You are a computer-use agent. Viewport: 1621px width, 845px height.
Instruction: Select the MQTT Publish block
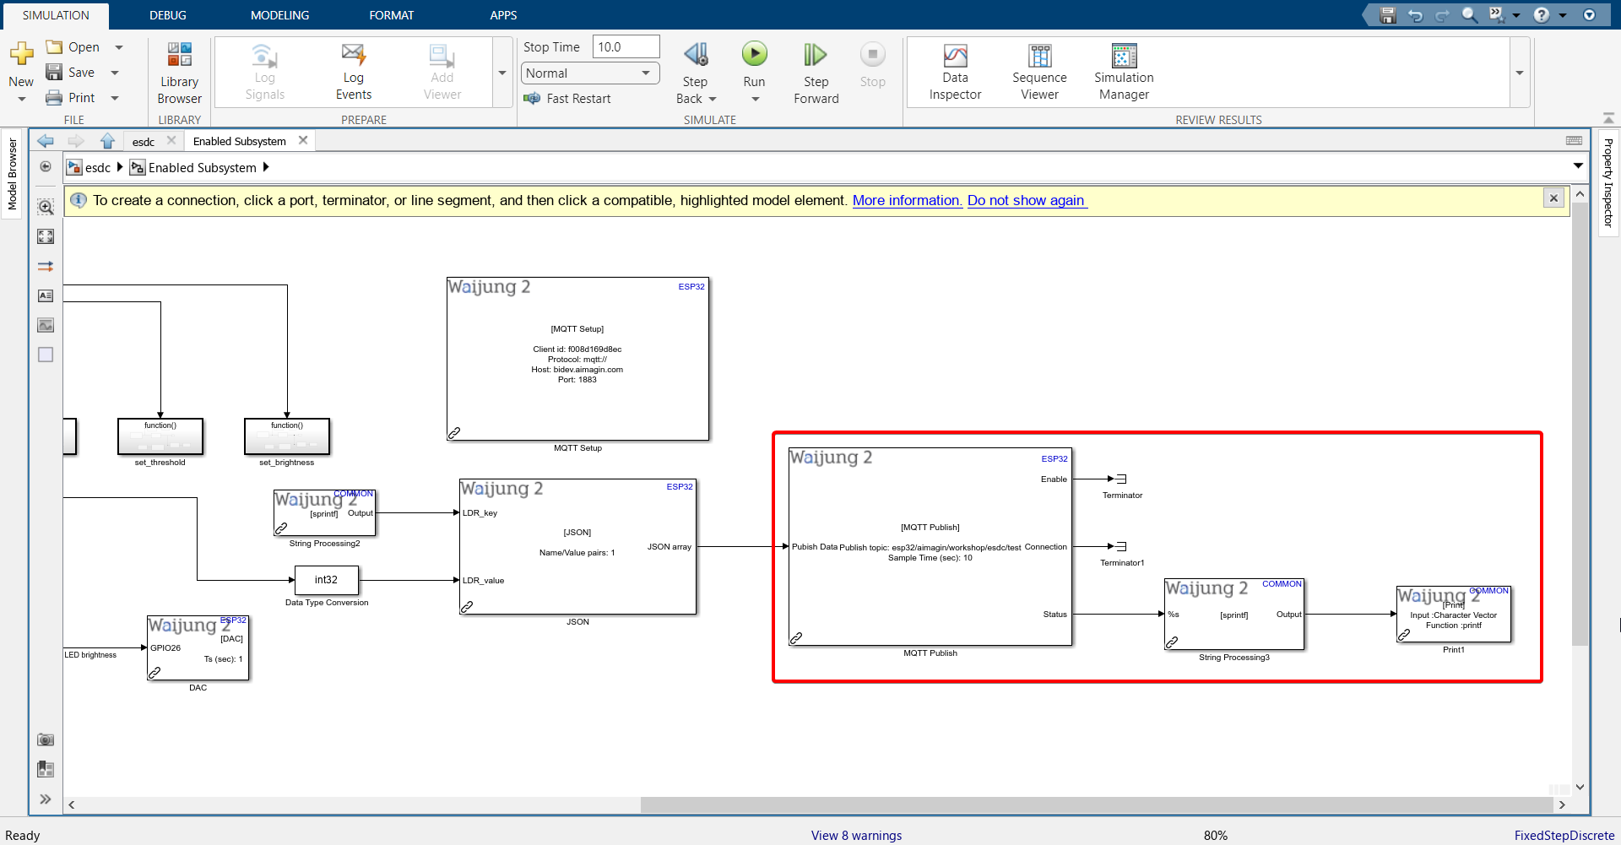click(x=930, y=546)
